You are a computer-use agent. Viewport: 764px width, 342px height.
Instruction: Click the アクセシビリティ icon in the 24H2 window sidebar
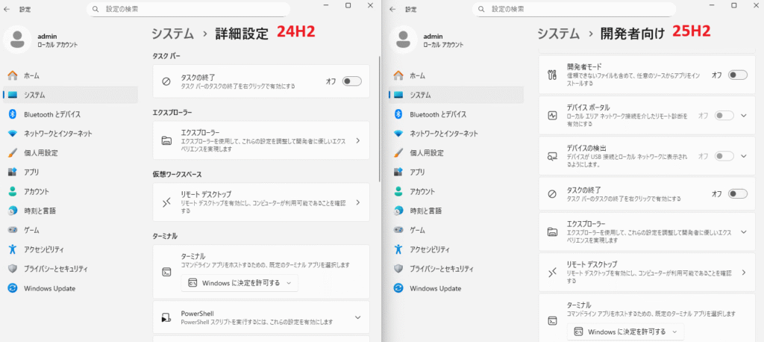click(x=12, y=249)
